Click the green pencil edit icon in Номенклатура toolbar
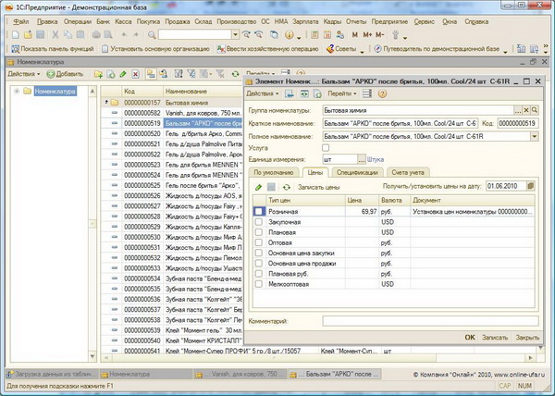 (x=123, y=74)
